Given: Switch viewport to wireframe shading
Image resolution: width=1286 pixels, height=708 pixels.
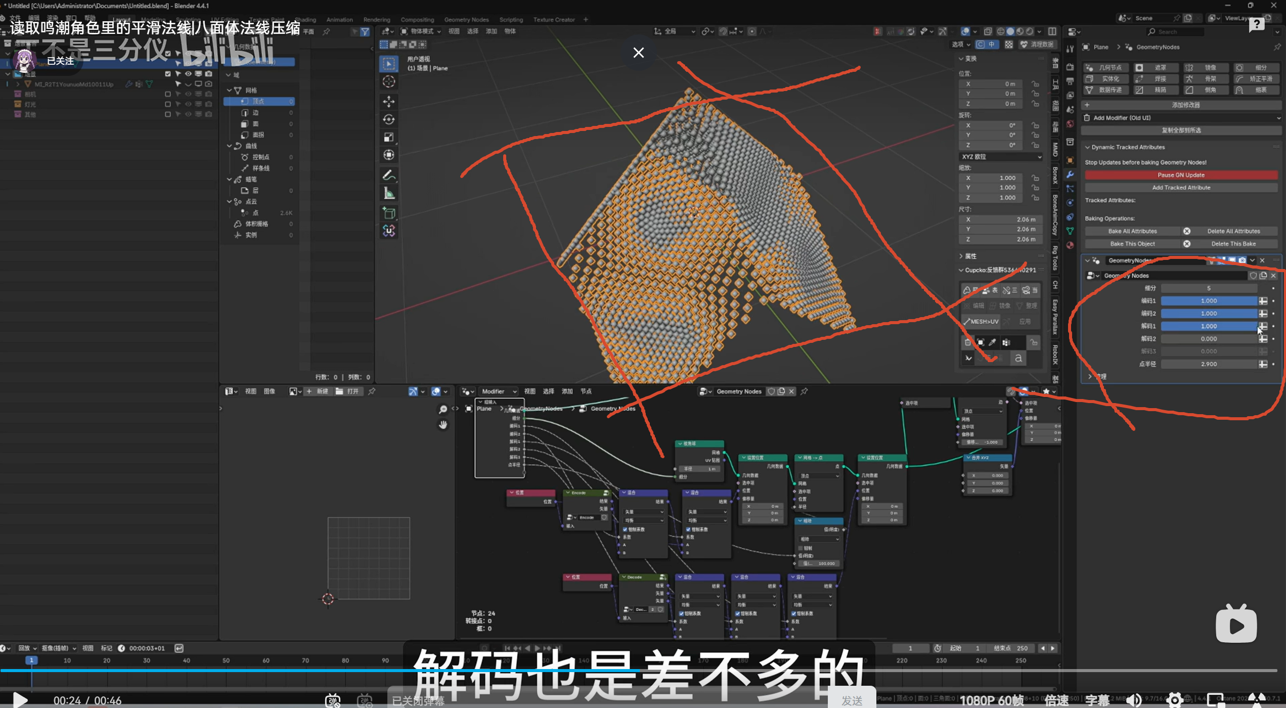Looking at the screenshot, I should (x=1000, y=31).
